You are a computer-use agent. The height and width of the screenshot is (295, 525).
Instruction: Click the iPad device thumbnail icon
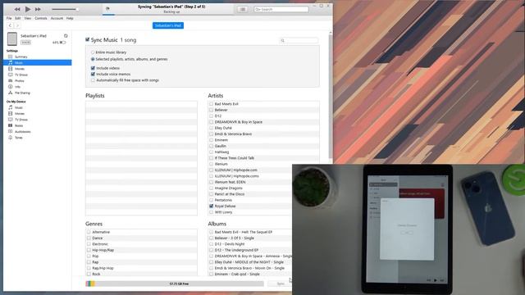(x=12, y=39)
